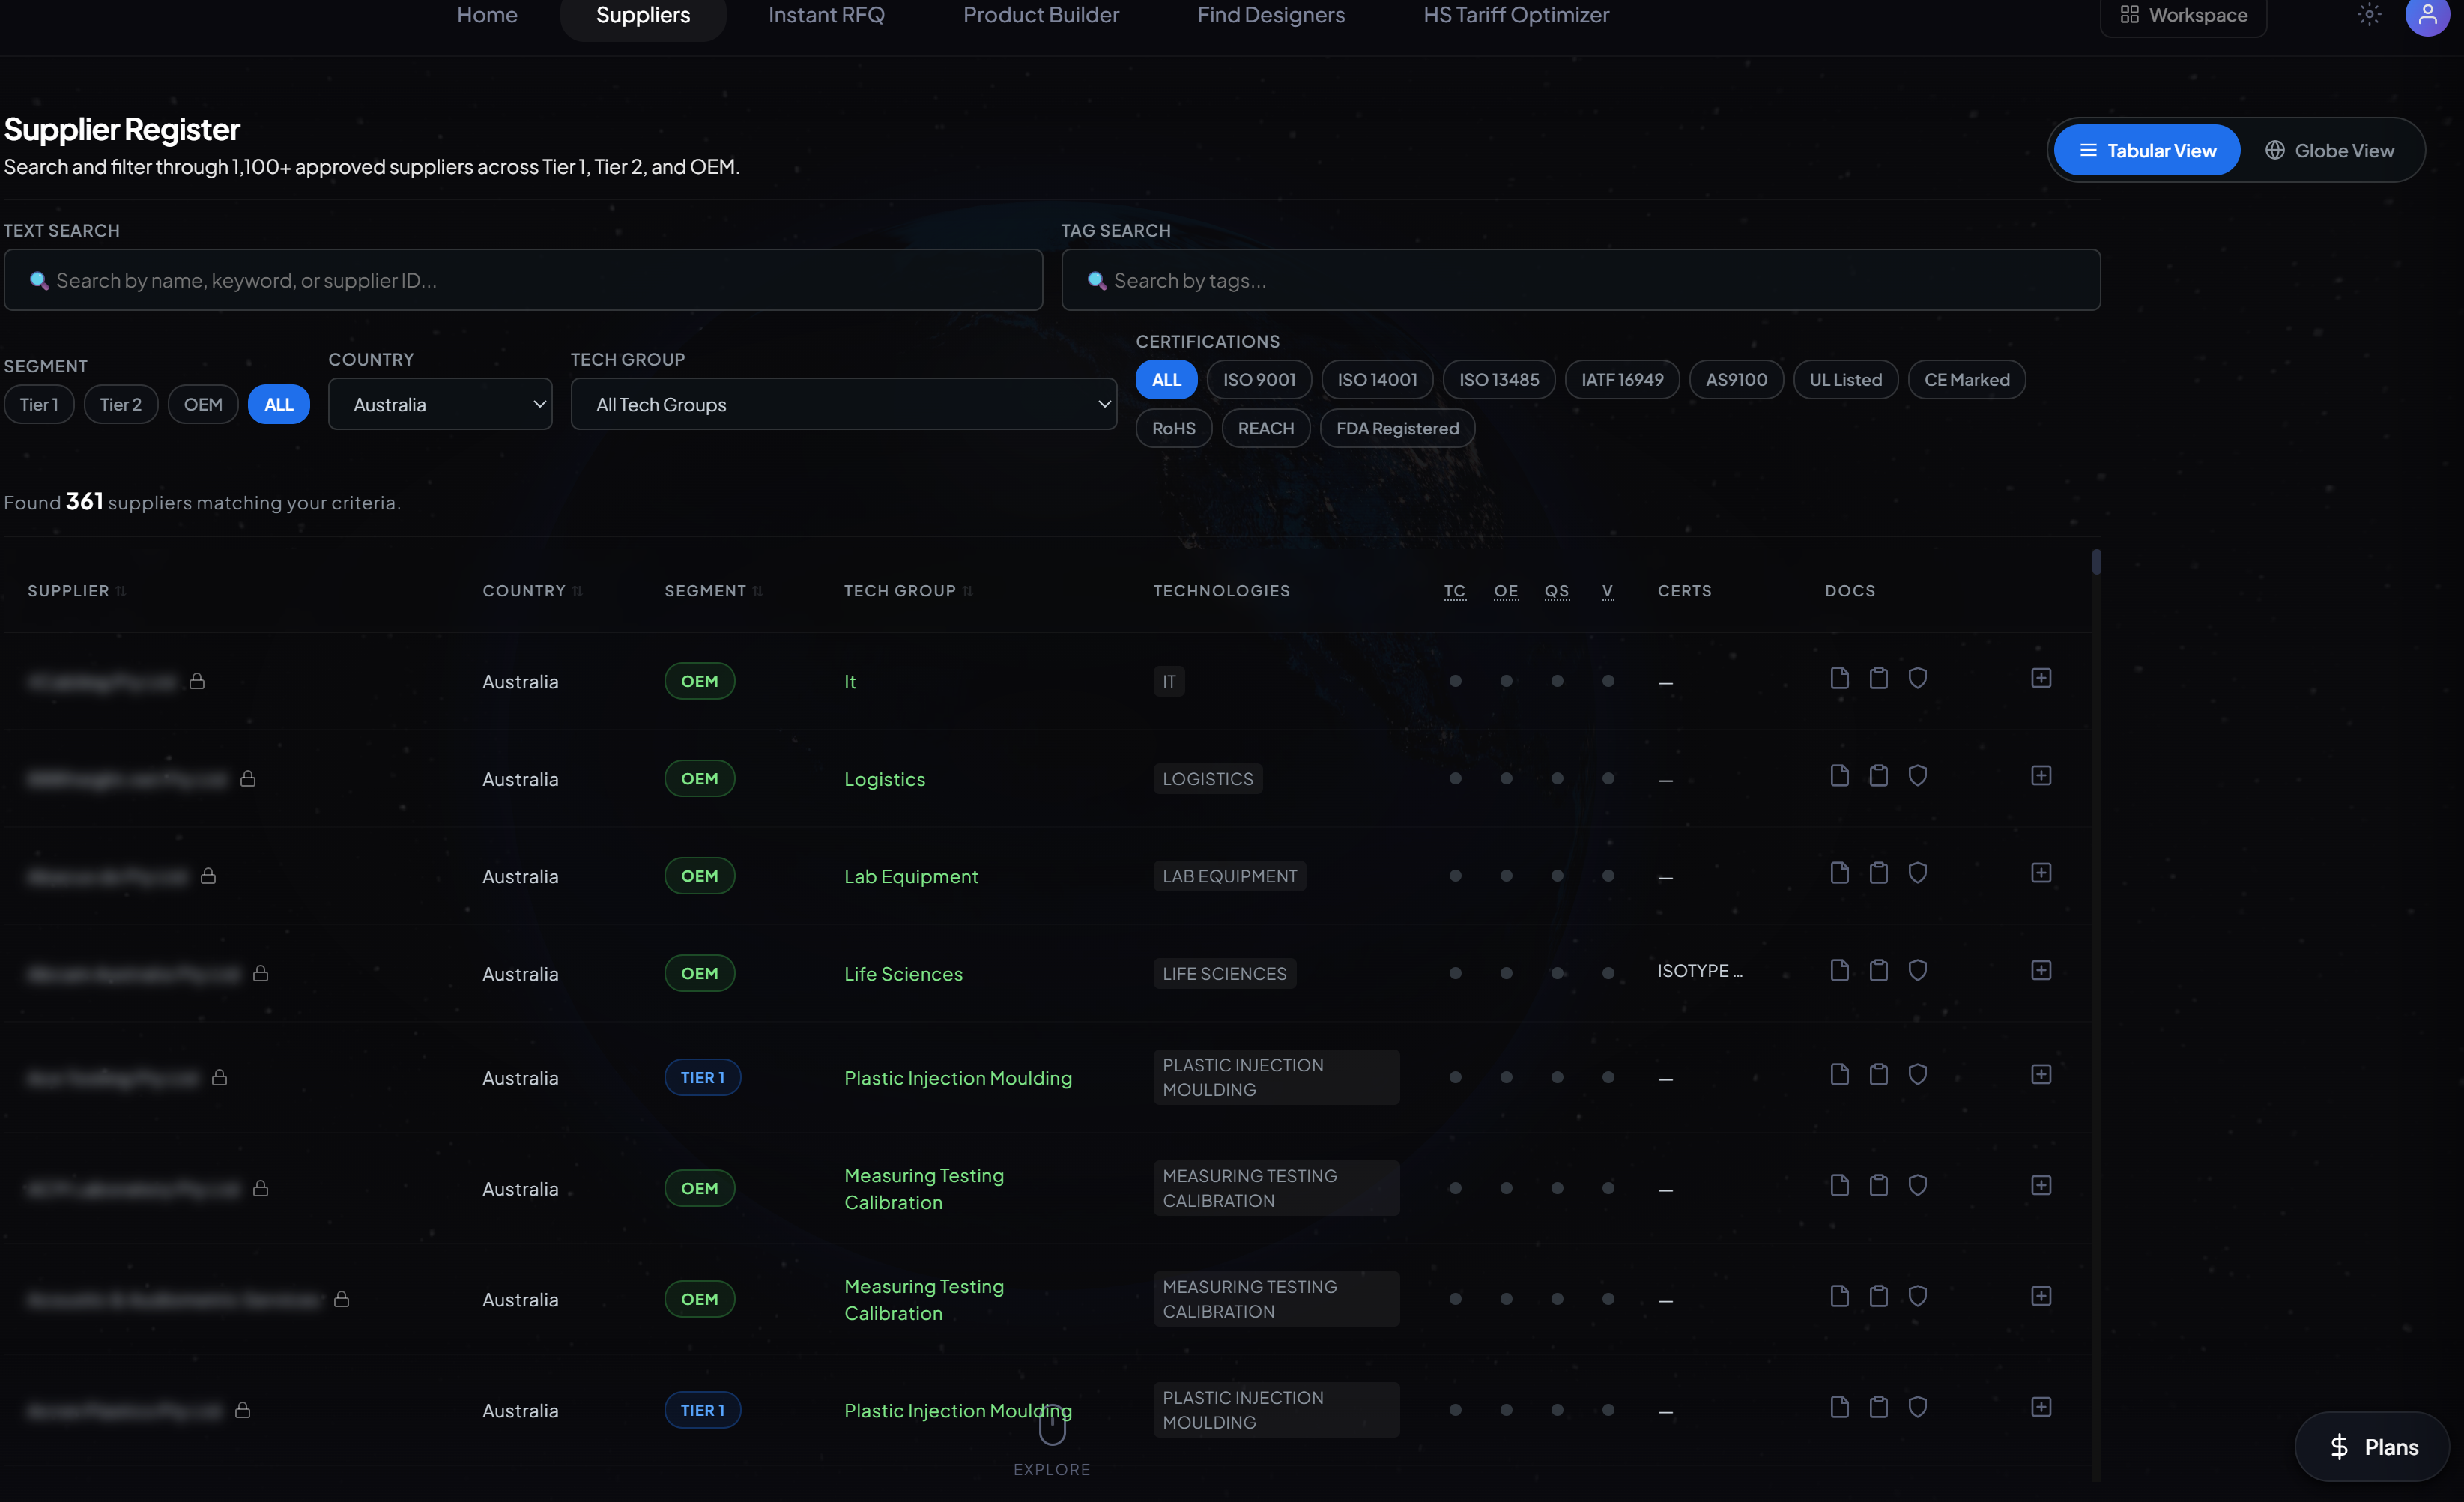Open the Country dropdown showing Australia

[x=440, y=404]
